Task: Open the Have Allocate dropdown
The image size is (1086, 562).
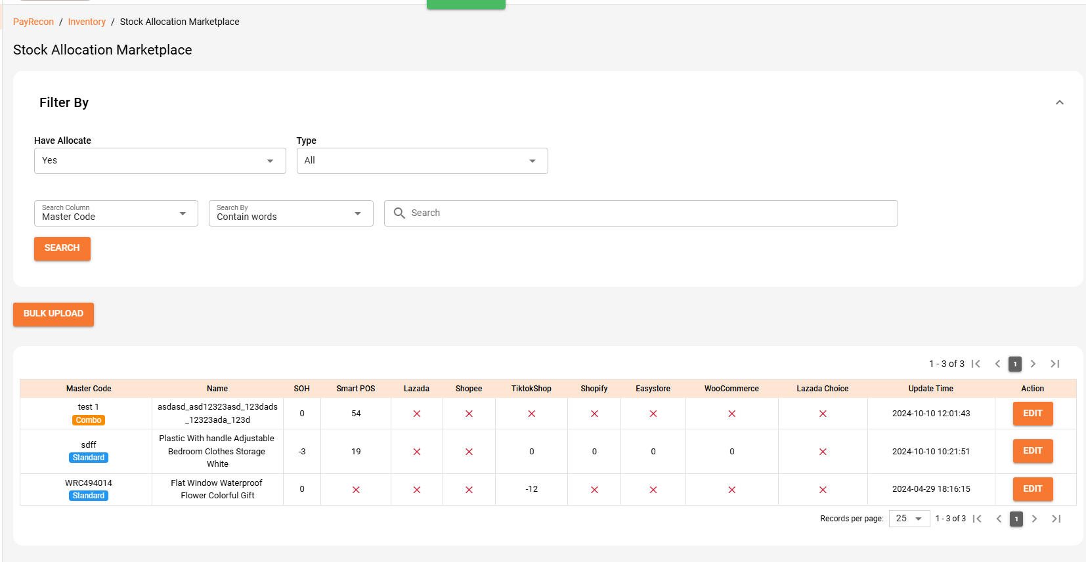Action: pyautogui.click(x=160, y=161)
